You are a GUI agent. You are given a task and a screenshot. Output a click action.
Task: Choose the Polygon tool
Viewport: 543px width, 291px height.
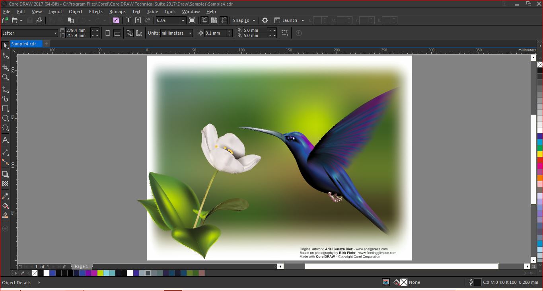(x=5, y=128)
